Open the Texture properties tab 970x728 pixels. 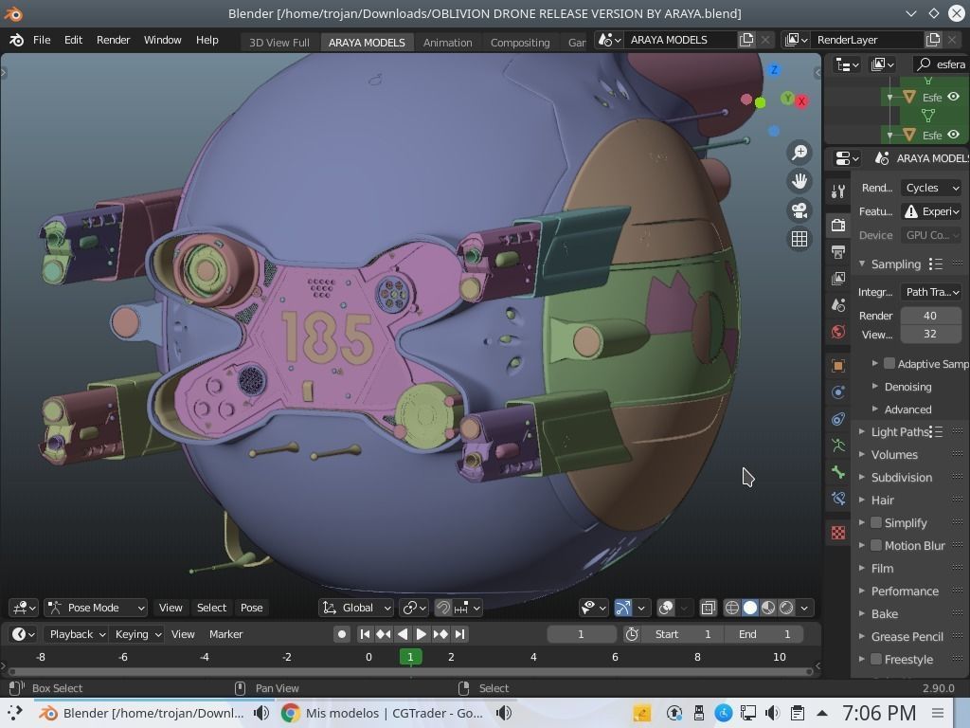[x=838, y=533]
